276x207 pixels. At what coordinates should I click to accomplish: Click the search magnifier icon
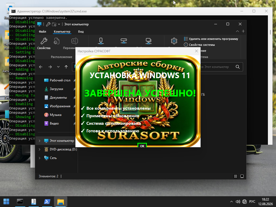pyautogui.click(x=238, y=67)
